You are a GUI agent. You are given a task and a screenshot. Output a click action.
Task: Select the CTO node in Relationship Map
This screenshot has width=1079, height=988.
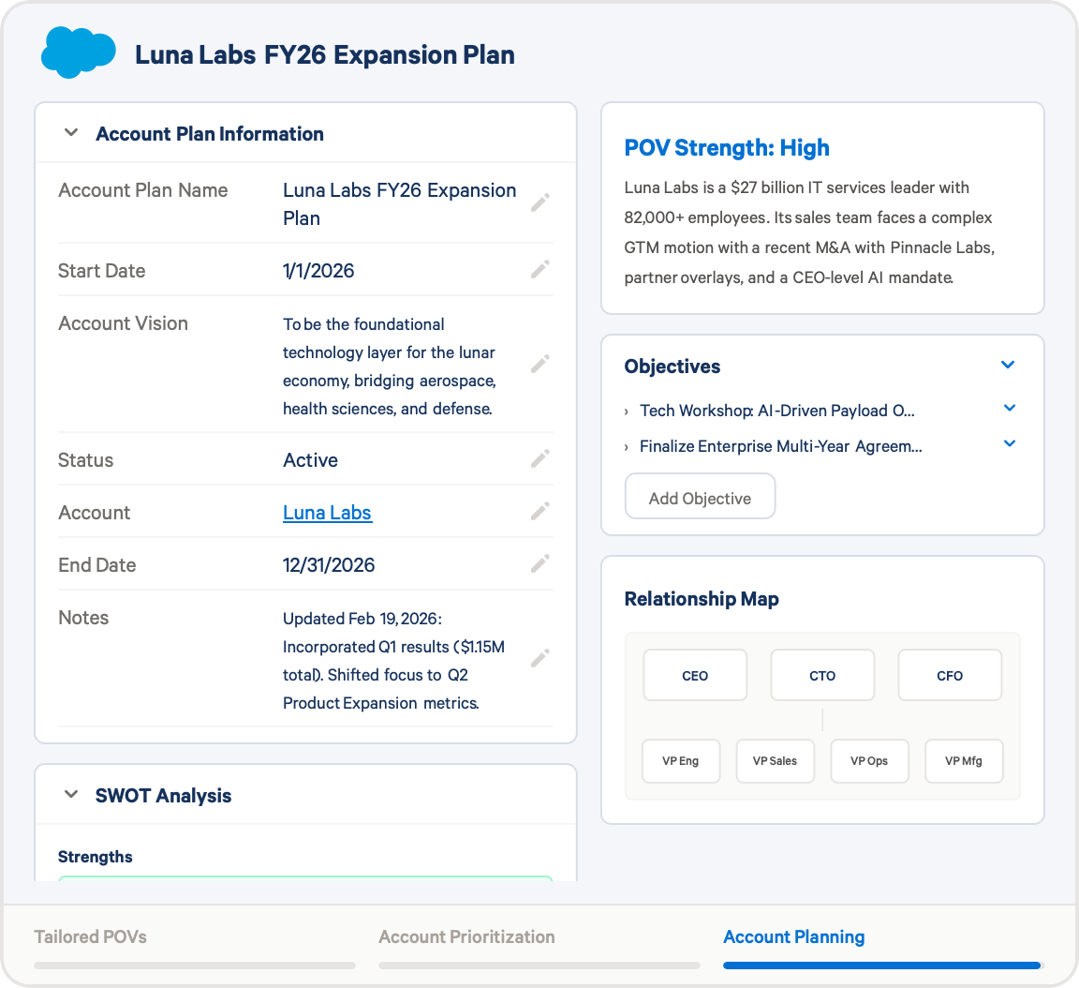[x=822, y=675]
